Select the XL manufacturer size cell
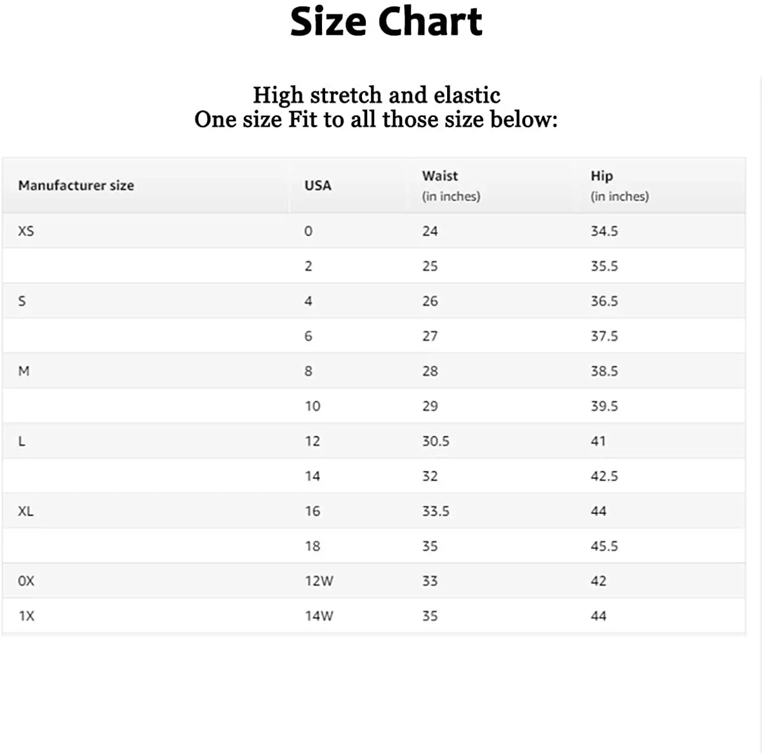 pos(26,511)
